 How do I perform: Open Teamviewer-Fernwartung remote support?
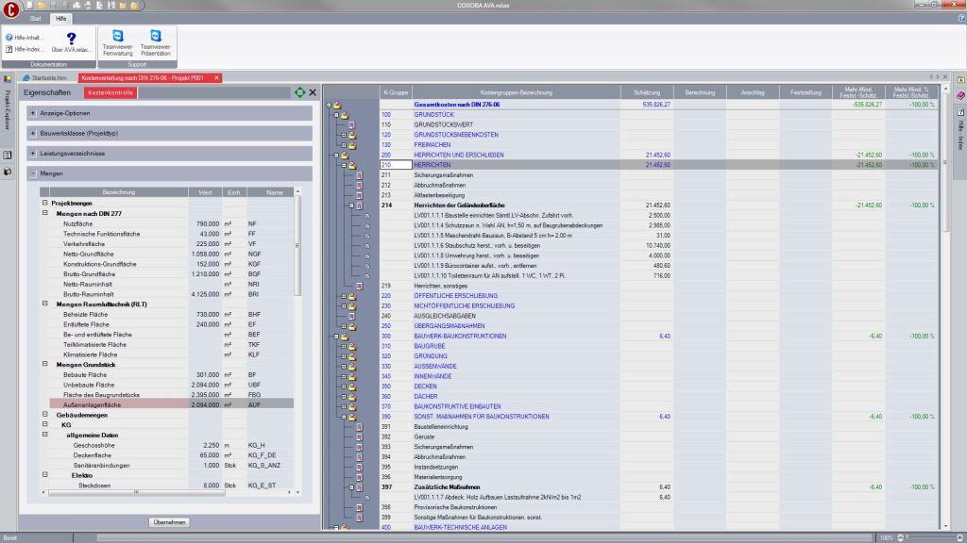pos(118,41)
